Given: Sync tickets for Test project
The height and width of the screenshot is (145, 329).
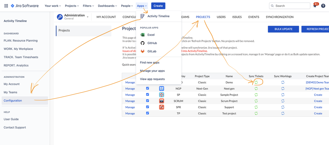Looking at the screenshot, I should tap(256, 113).
